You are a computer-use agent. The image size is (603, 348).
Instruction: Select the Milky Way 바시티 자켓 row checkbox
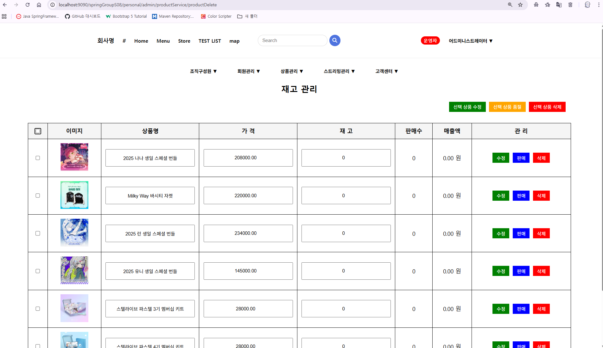[x=38, y=196]
